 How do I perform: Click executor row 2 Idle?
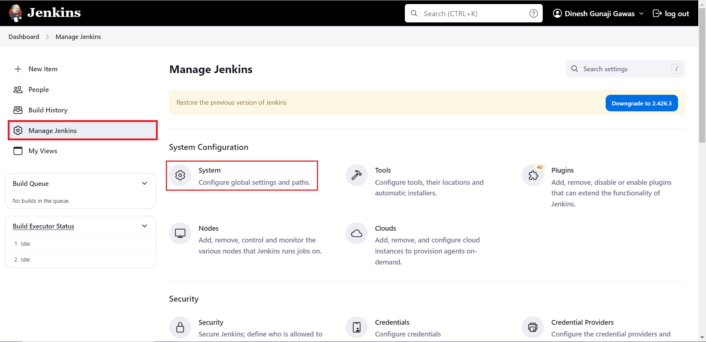(81, 259)
